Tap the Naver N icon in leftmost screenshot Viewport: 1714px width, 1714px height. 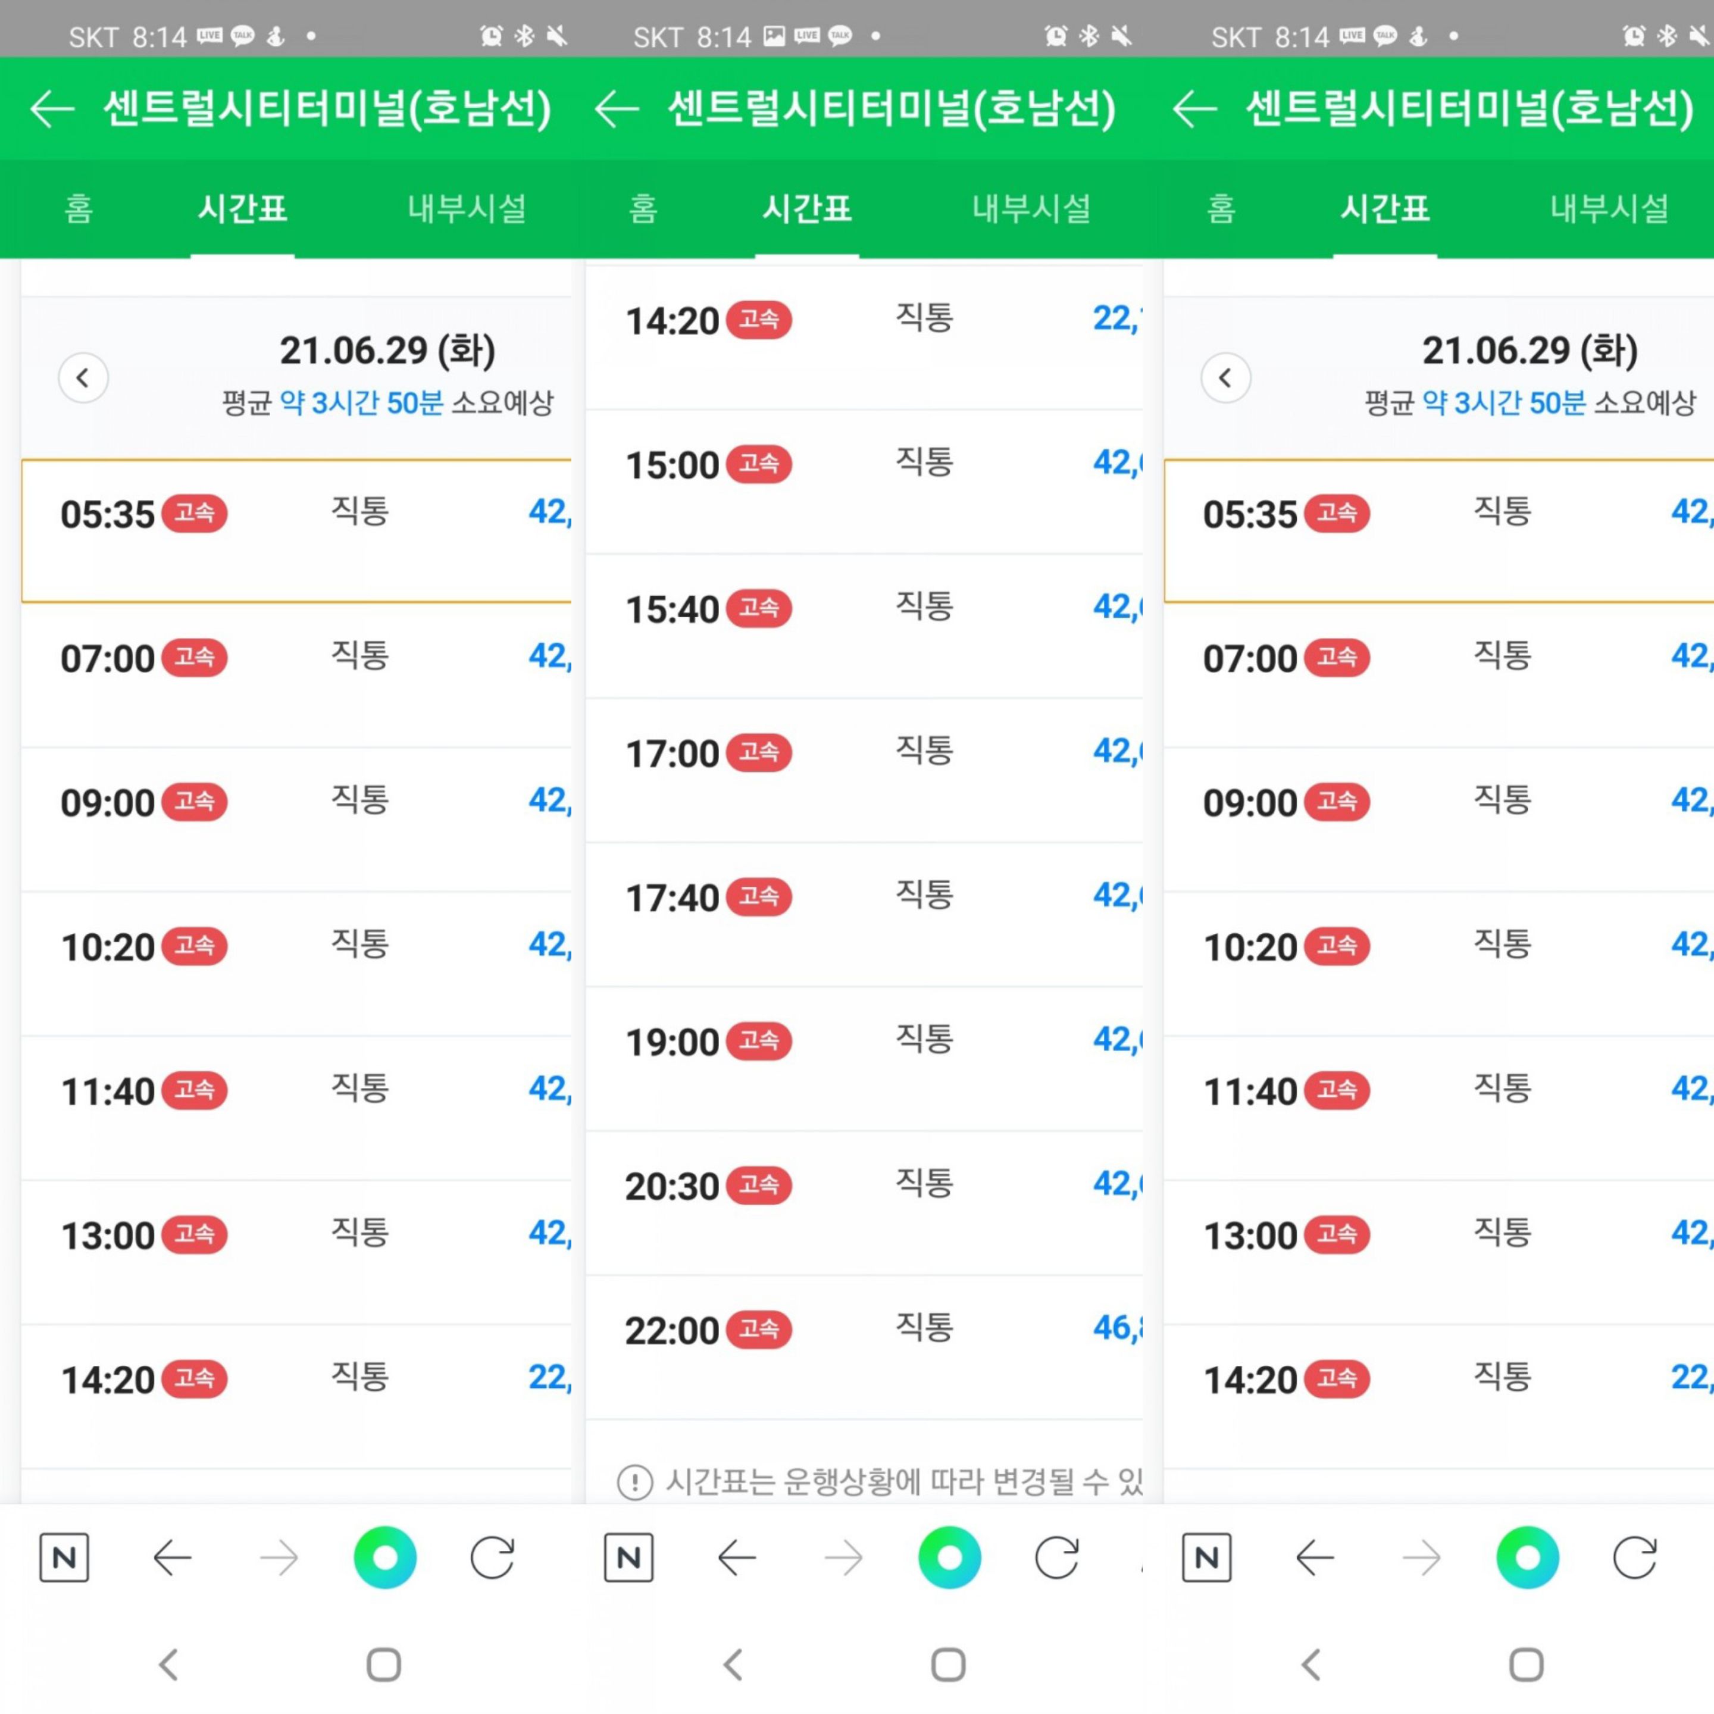[x=64, y=1557]
